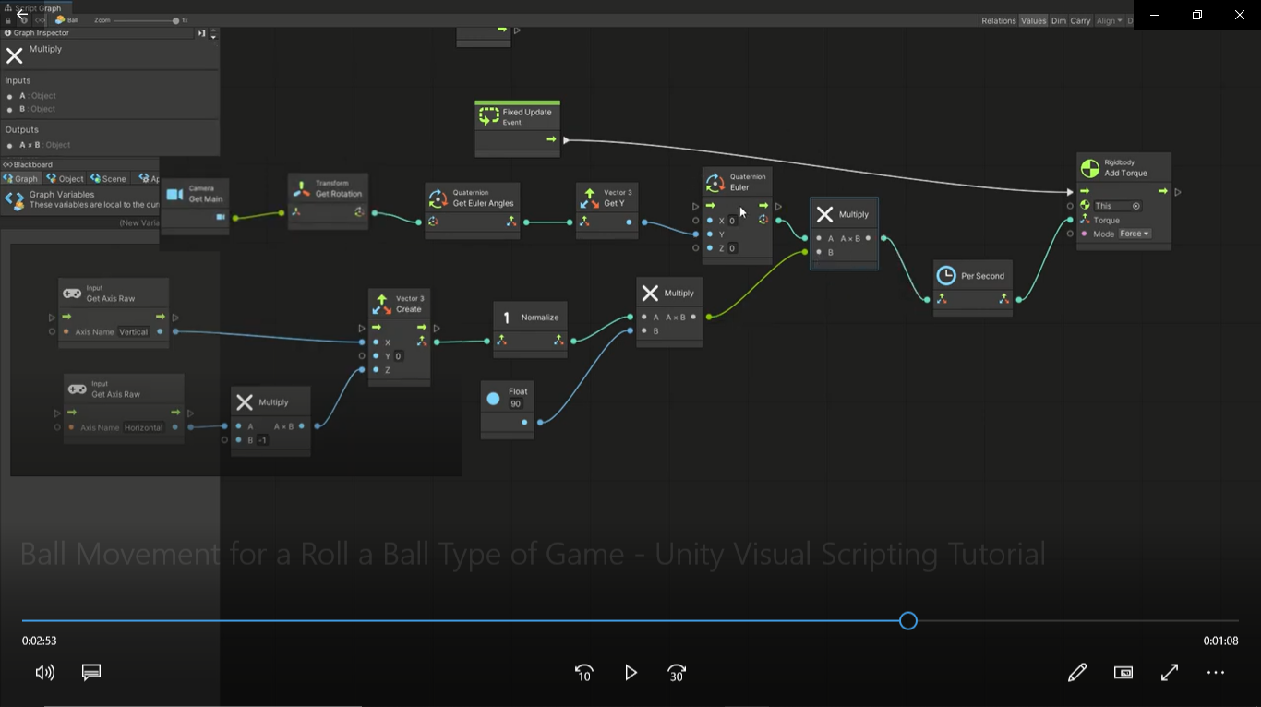1261x707 pixels.
Task: Skip forward 30 seconds in the video
Action: pos(678,673)
